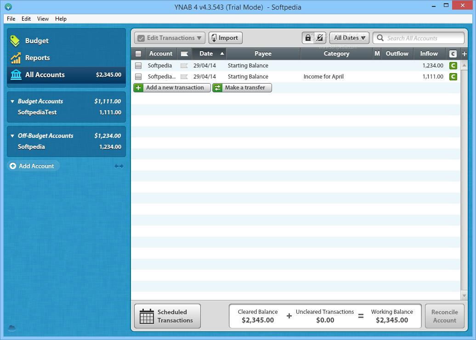Click Make a transfer button
Viewport: 476px width, 340px height.
(x=242, y=88)
